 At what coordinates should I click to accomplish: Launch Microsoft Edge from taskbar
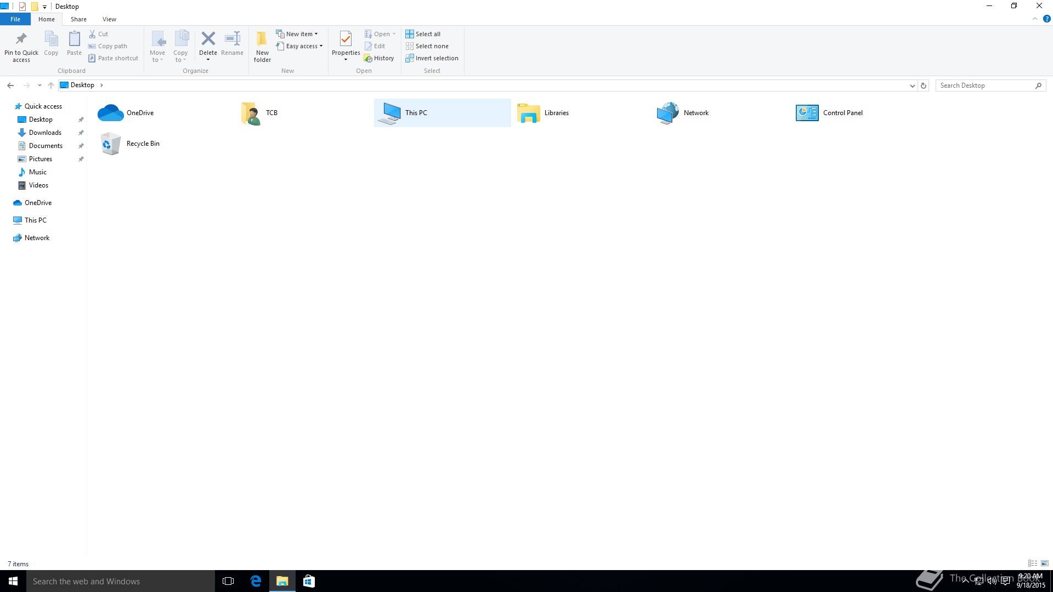256,581
